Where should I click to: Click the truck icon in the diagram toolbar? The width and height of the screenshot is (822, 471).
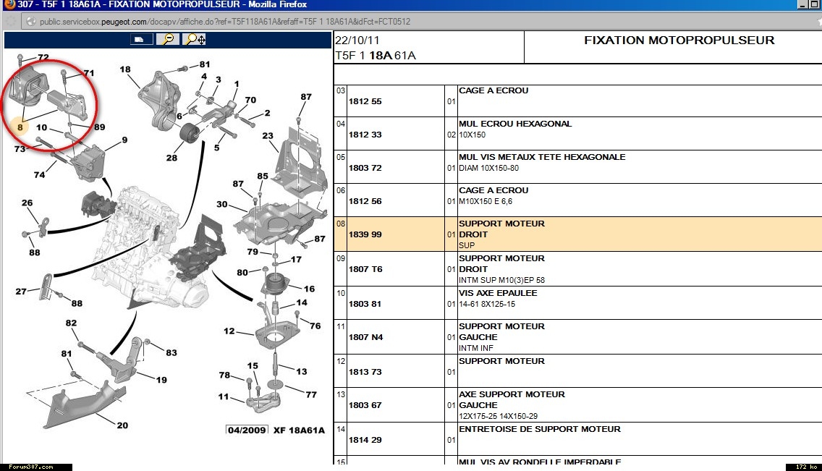pyautogui.click(x=141, y=39)
